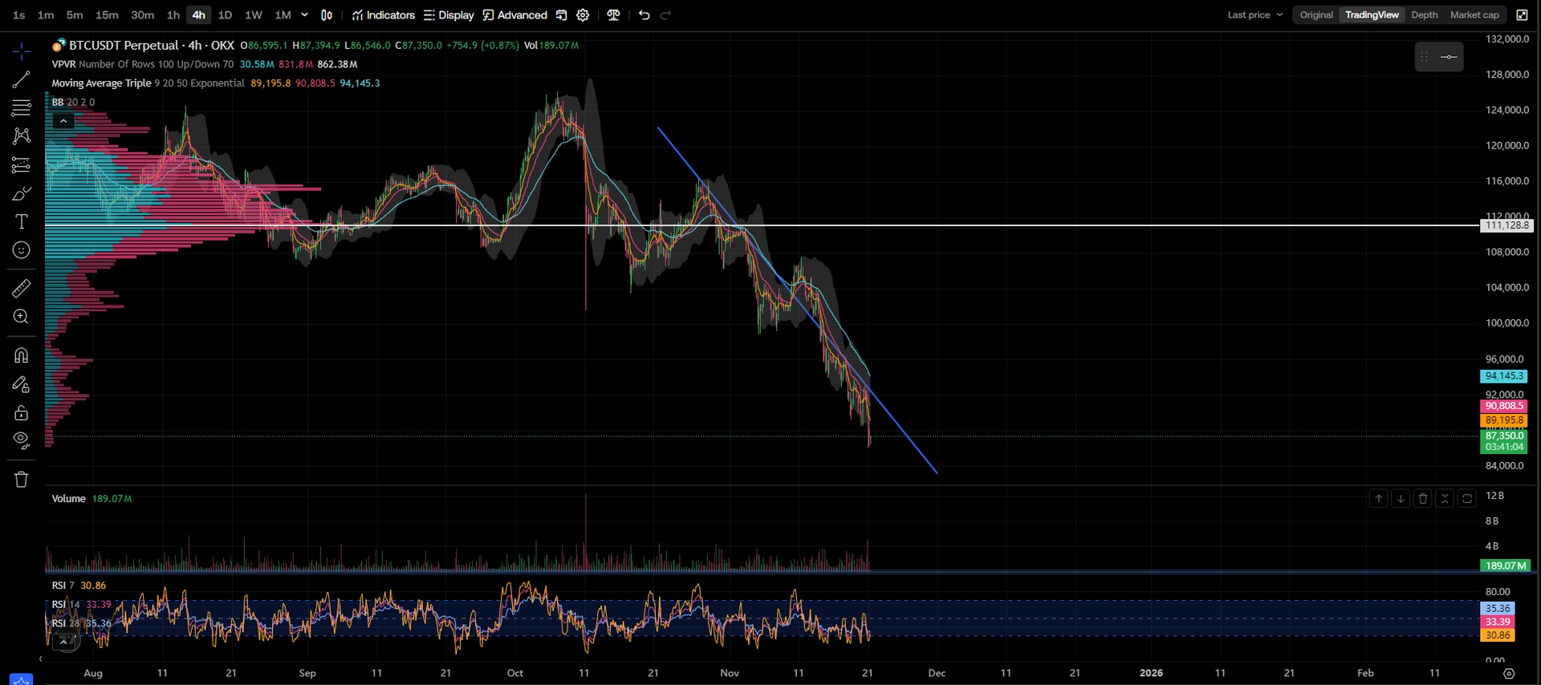The image size is (1541, 685).
Task: Open the chart settings gear
Action: (x=583, y=15)
